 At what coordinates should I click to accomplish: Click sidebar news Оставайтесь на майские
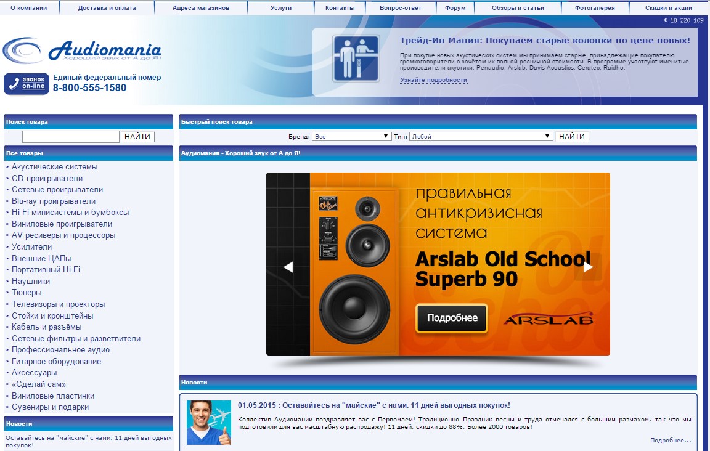click(x=89, y=442)
